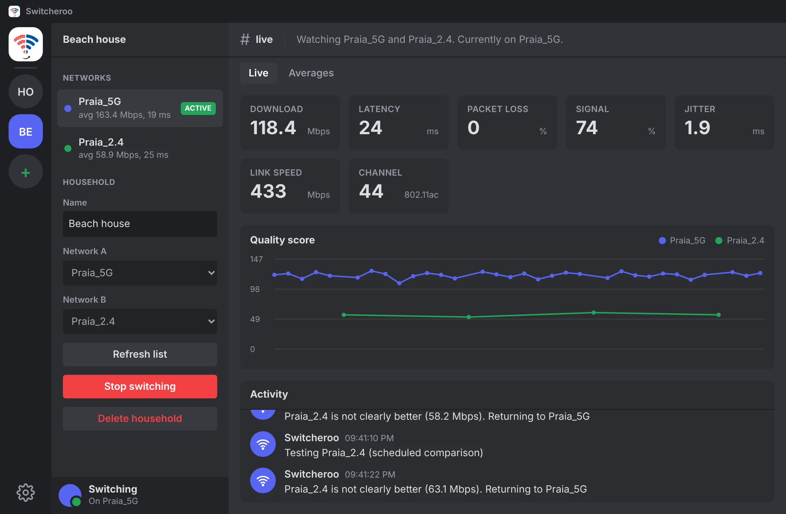This screenshot has height=514, width=786.
Task: Click the '58.2 Mbps' returning message
Action: (x=437, y=417)
